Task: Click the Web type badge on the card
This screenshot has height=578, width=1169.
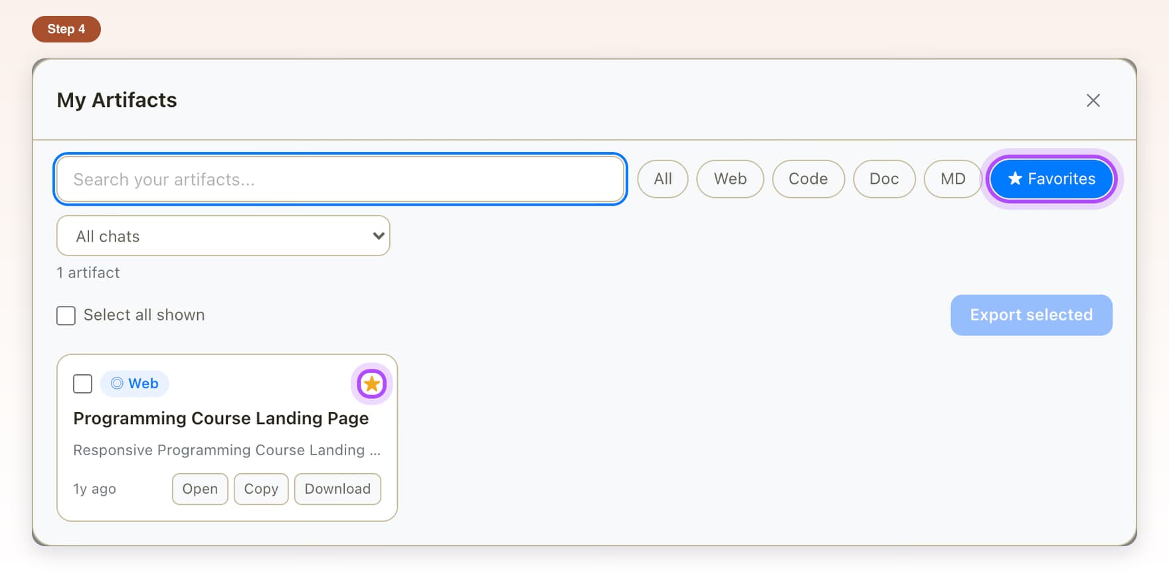Action: (134, 384)
